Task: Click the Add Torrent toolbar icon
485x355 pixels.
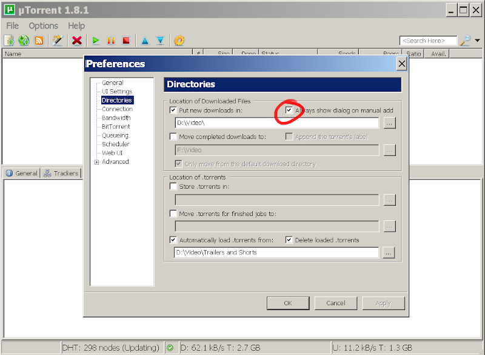Action: coord(8,41)
